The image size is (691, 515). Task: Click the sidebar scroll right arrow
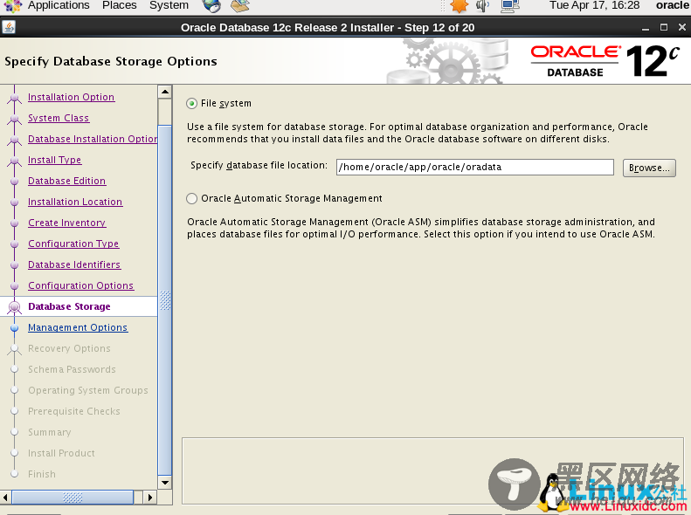pyautogui.click(x=150, y=498)
